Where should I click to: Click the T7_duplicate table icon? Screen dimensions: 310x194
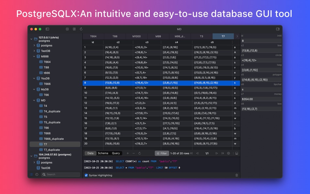[x=41, y=150]
